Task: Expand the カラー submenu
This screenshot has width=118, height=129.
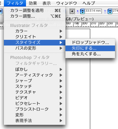Action: (x=35, y=31)
